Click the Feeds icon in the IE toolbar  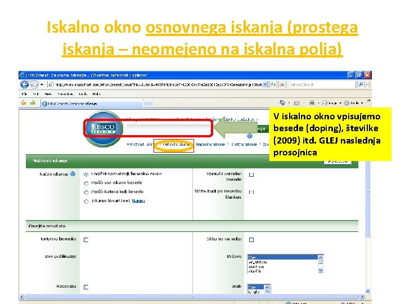coord(297,103)
